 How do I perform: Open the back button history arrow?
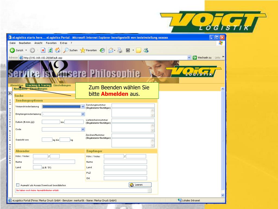tap(26, 50)
